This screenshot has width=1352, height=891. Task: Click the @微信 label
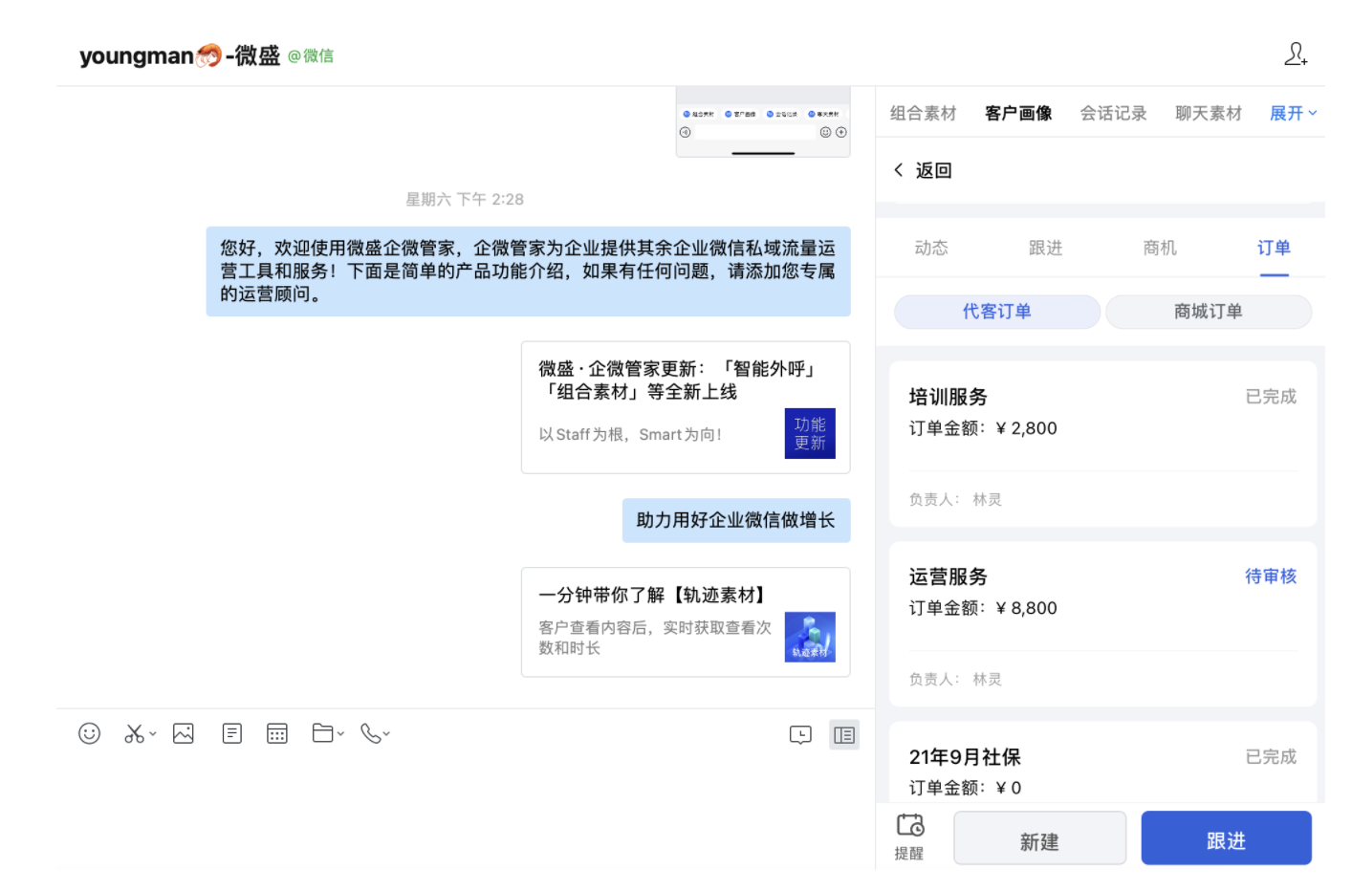tap(311, 56)
